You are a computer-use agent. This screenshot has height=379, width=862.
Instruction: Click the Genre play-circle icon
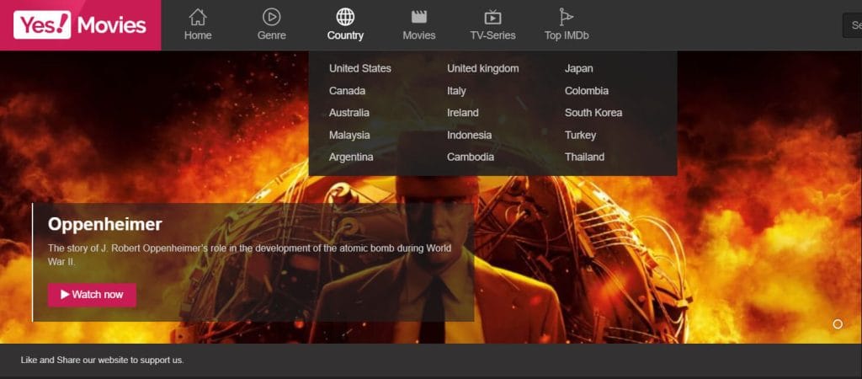pos(271,17)
